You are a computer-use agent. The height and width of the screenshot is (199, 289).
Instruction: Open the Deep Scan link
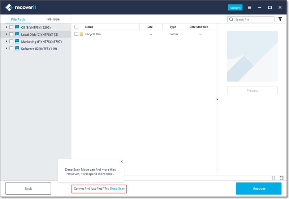coord(117,189)
